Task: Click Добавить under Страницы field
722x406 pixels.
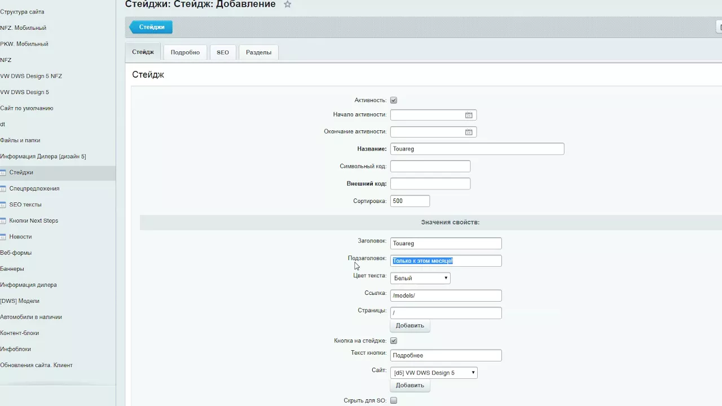Action: [x=410, y=325]
